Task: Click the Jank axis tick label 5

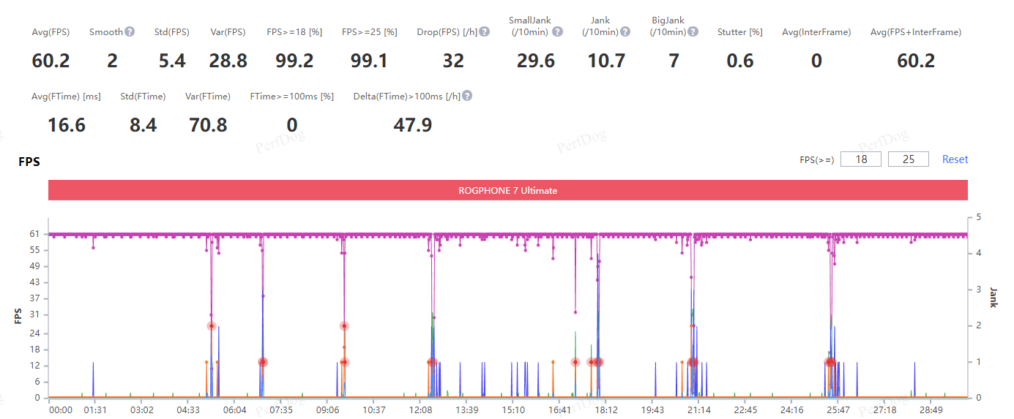Action: (x=980, y=218)
